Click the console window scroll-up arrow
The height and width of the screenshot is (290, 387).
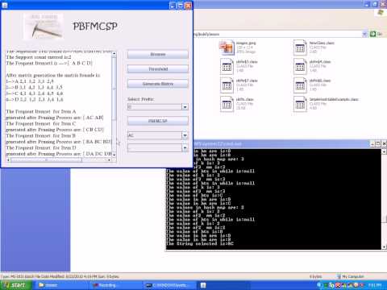[384, 151]
